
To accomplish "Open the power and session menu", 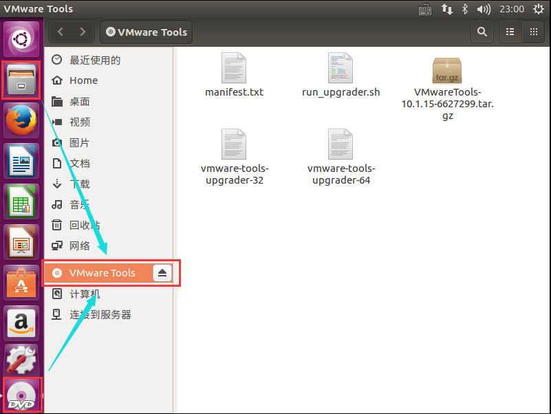I will (539, 9).
